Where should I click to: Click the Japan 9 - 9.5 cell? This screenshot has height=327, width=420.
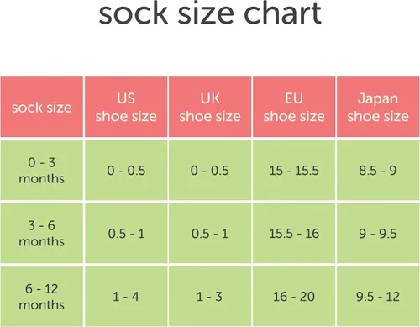click(378, 233)
